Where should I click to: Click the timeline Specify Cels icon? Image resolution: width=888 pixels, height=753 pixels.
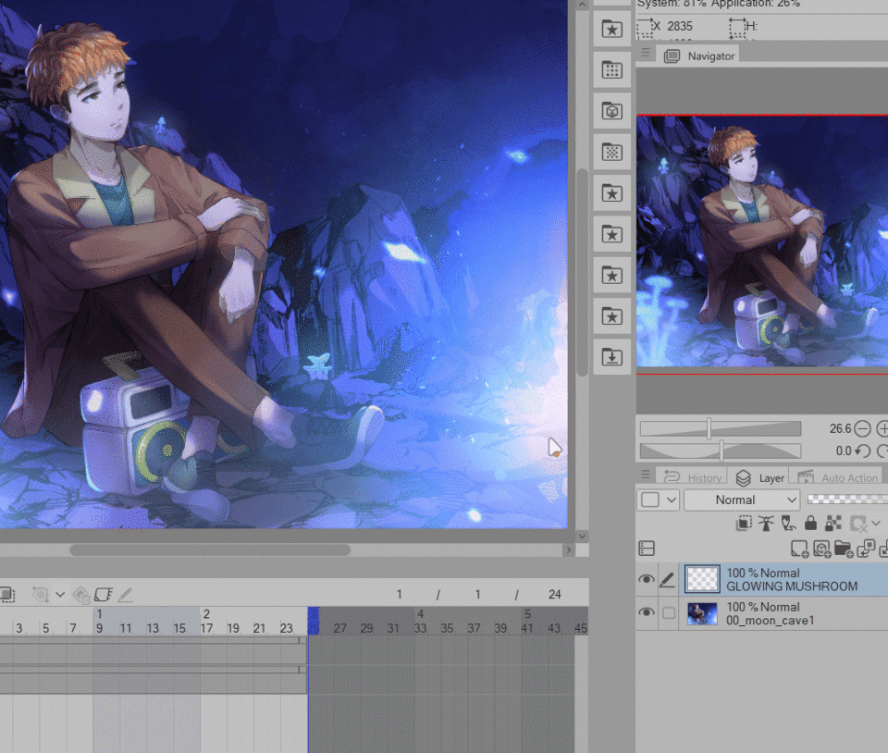103,595
